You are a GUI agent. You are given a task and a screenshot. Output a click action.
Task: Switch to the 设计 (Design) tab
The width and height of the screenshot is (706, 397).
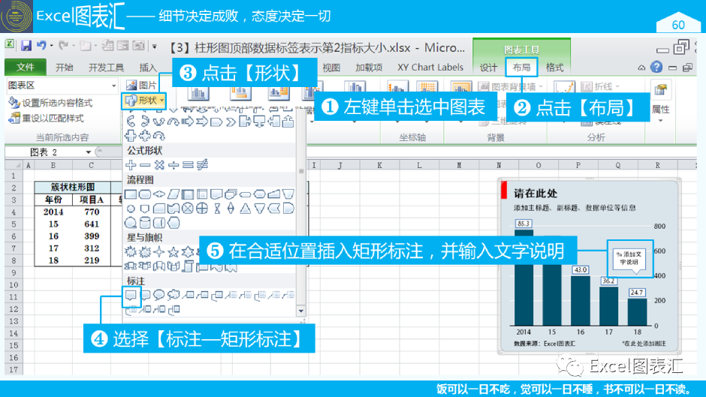tap(488, 68)
